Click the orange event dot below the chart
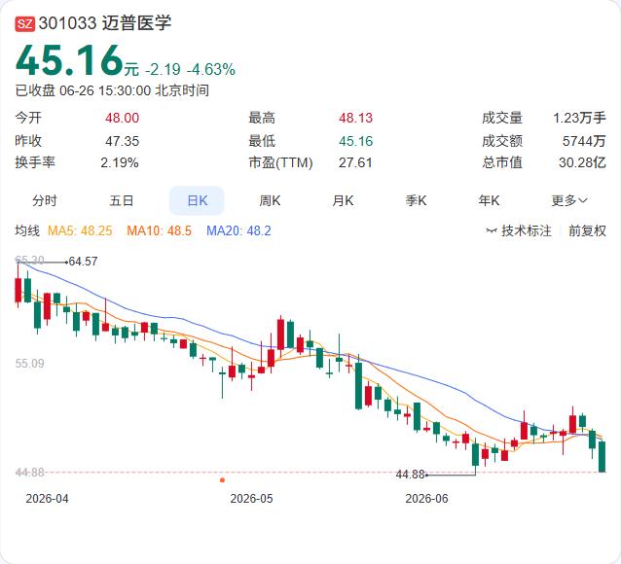The width and height of the screenshot is (621, 564). click(222, 480)
